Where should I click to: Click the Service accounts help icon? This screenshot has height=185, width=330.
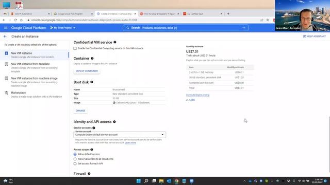pos(94,128)
